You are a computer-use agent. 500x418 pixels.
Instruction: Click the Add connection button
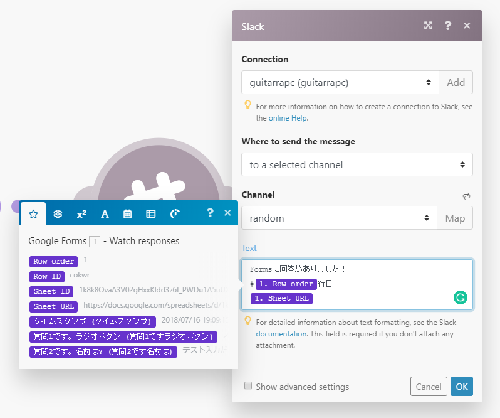(x=456, y=82)
